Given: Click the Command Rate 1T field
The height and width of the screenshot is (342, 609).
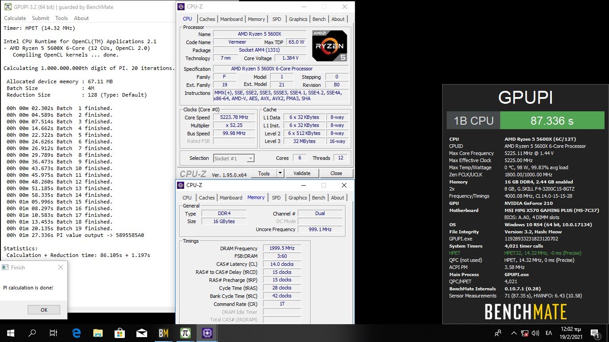Looking at the screenshot, I should click(x=282, y=304).
